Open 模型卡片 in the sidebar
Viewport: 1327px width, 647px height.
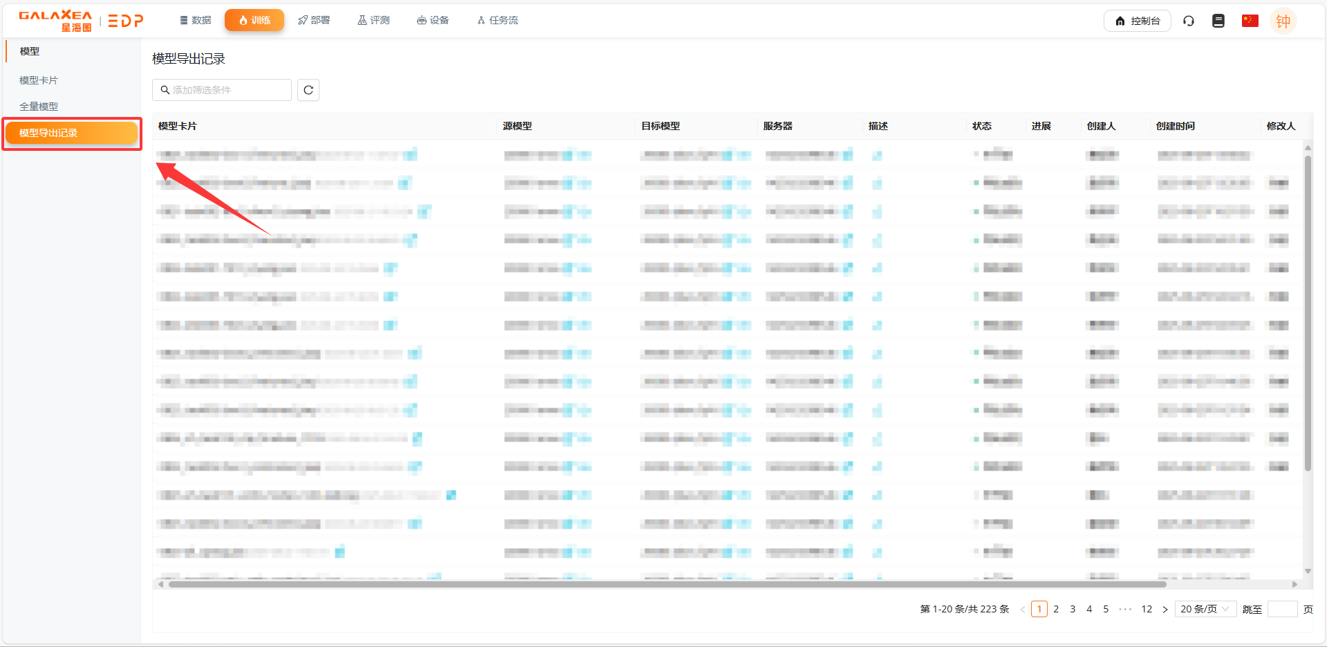point(39,80)
